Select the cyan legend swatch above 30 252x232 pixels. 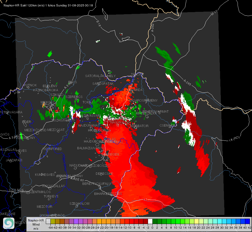(x=224, y=221)
